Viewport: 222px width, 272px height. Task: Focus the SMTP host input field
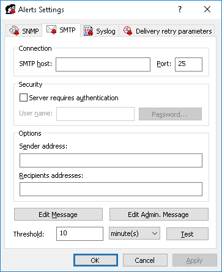point(103,64)
